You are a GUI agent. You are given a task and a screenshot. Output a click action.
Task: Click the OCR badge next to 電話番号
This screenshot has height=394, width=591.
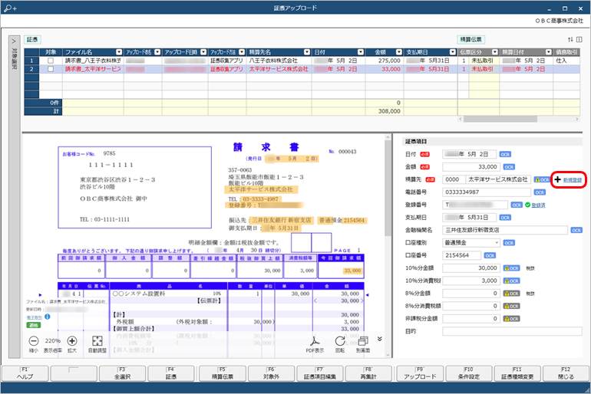coord(540,192)
